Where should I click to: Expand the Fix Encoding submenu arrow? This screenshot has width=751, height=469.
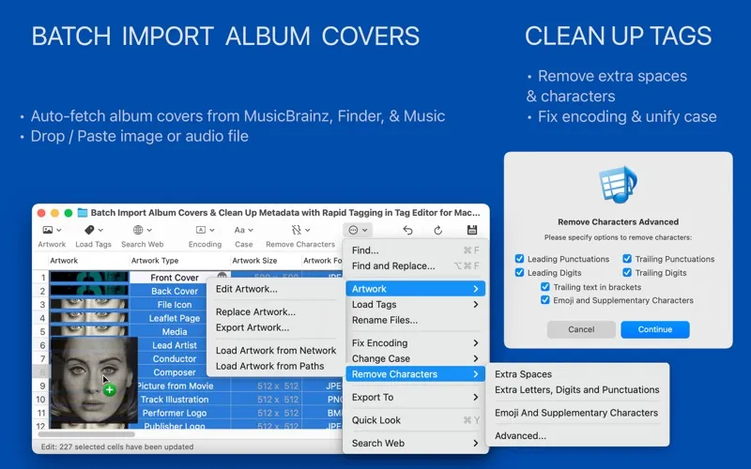coord(476,342)
